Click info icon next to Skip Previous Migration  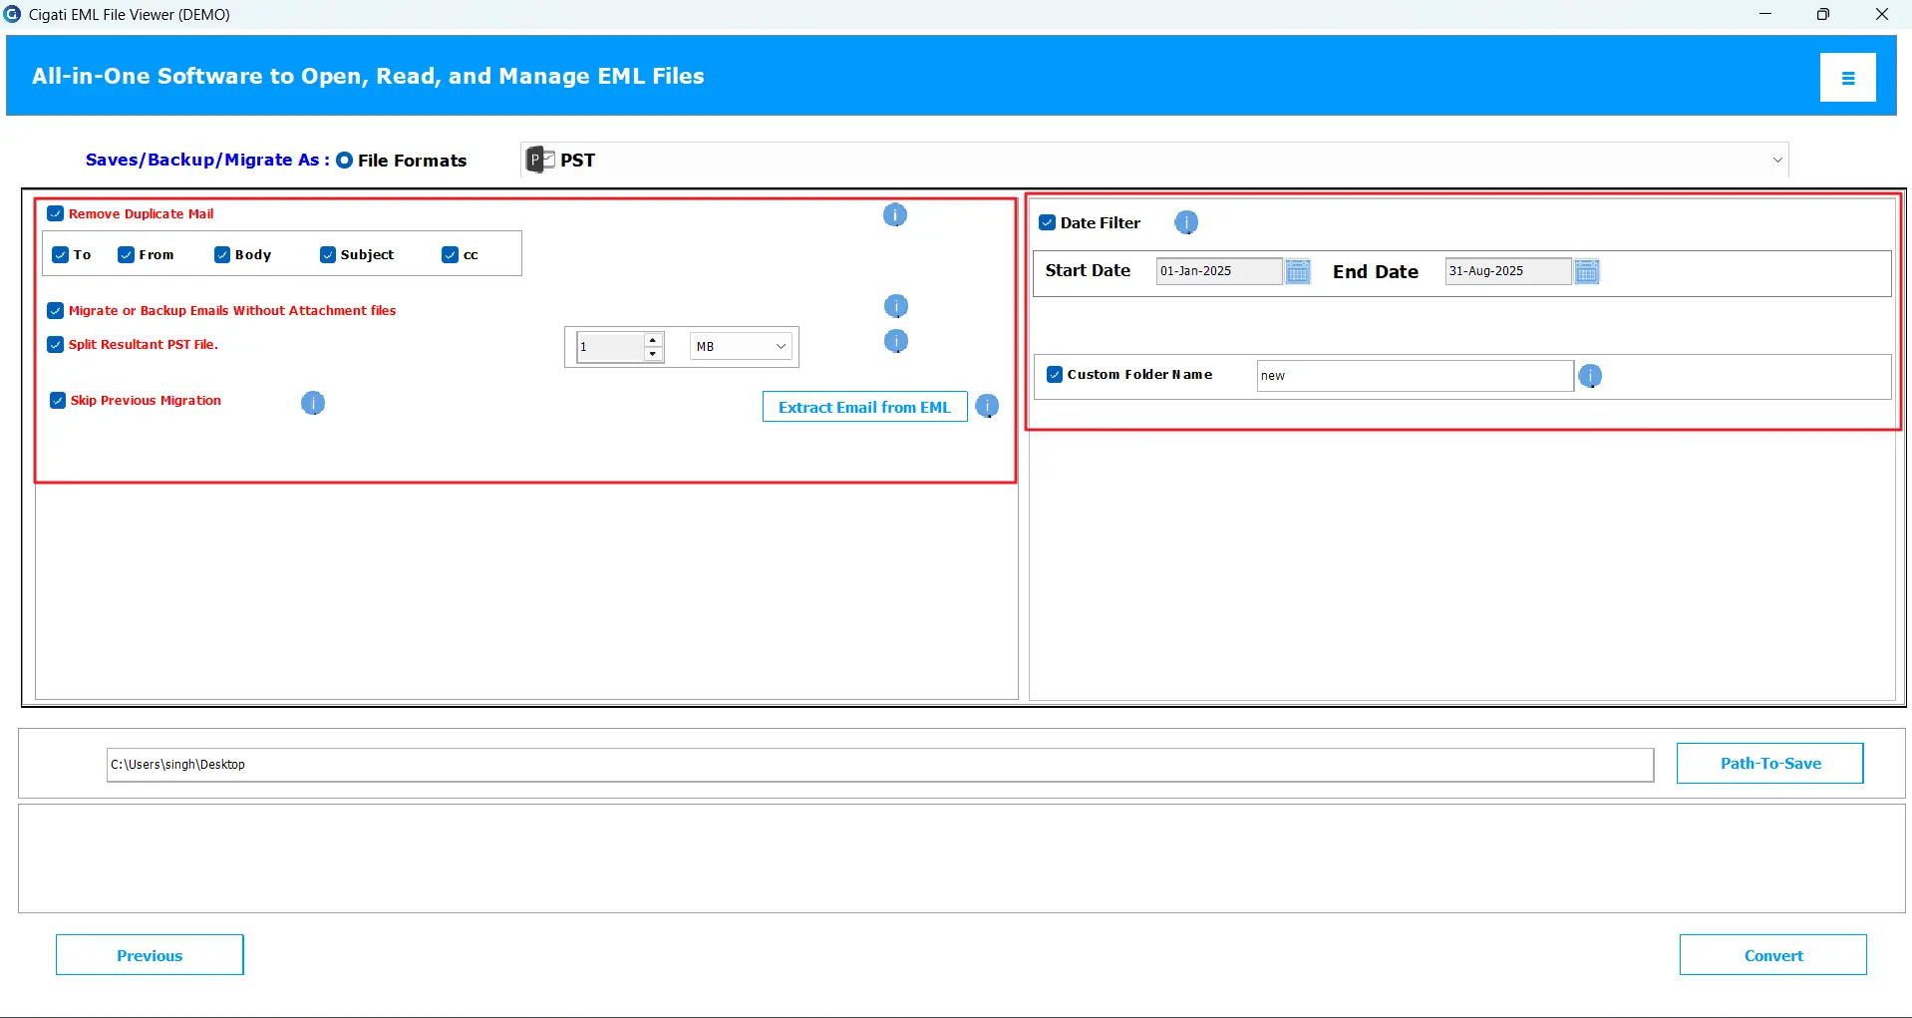pyautogui.click(x=313, y=403)
